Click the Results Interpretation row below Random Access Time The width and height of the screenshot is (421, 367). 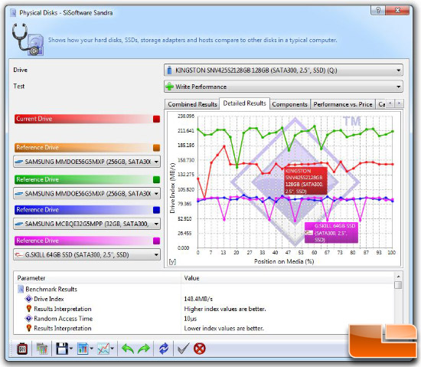coord(204,329)
